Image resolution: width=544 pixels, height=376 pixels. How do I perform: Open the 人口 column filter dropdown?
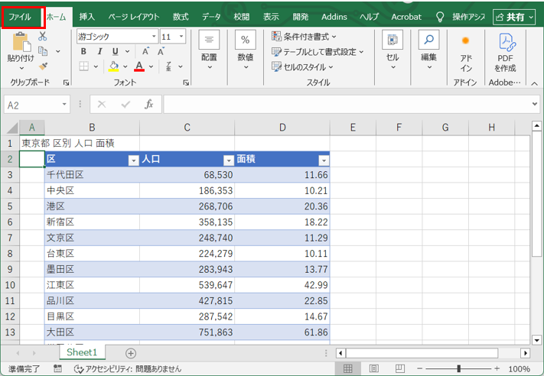229,160
